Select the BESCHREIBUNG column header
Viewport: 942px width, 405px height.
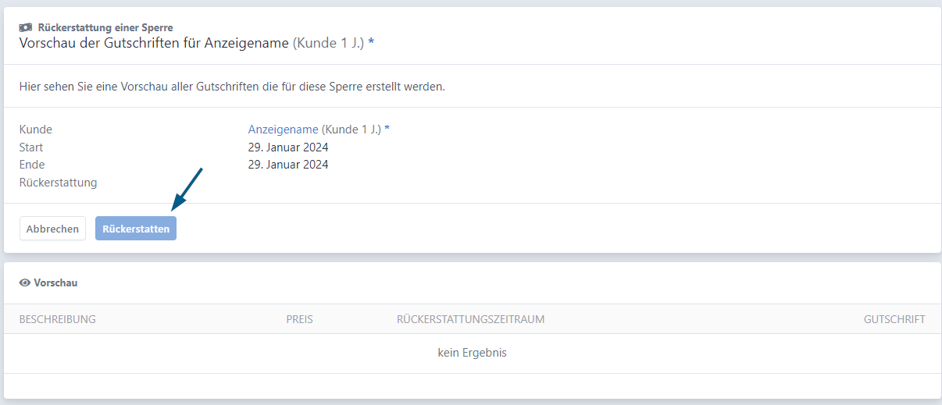point(58,319)
